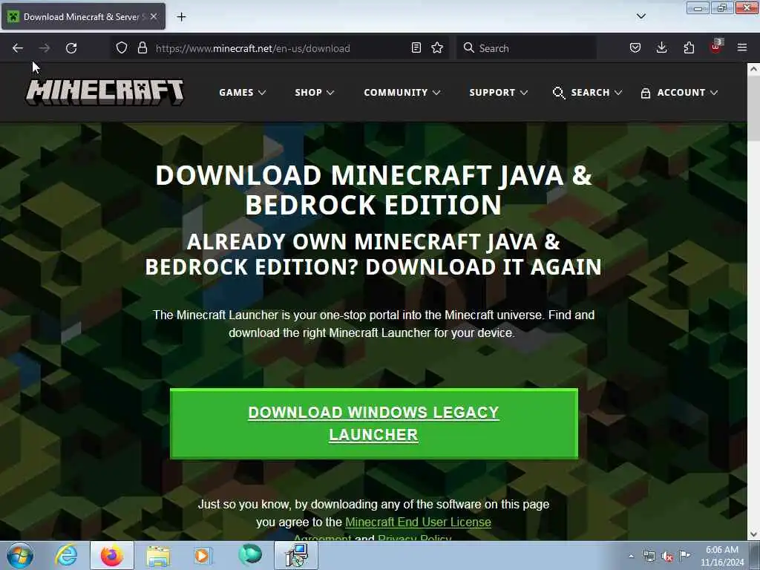
Task: Open the Privacy Policy link
Action: tap(414, 537)
